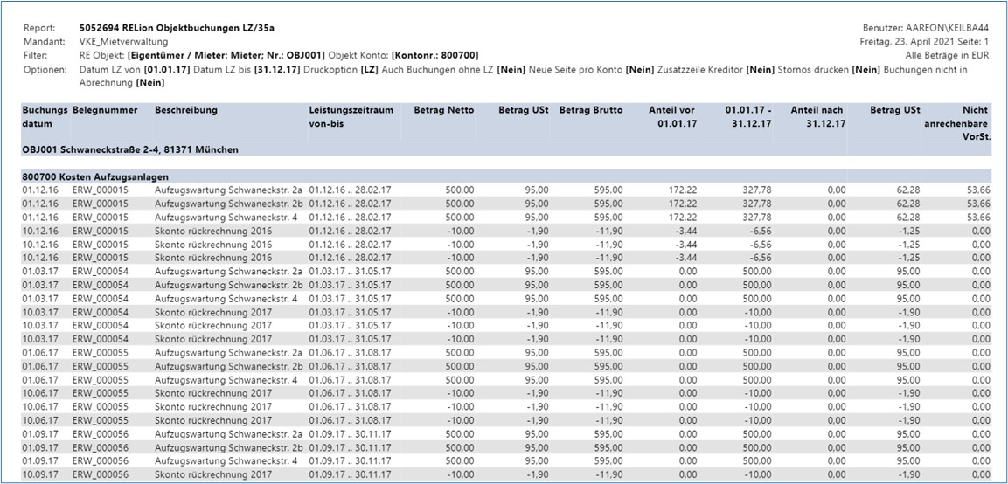This screenshot has height=484, width=1008.
Task: Click the 'Anteil nach 31.12.17' column header
Action: [817, 116]
